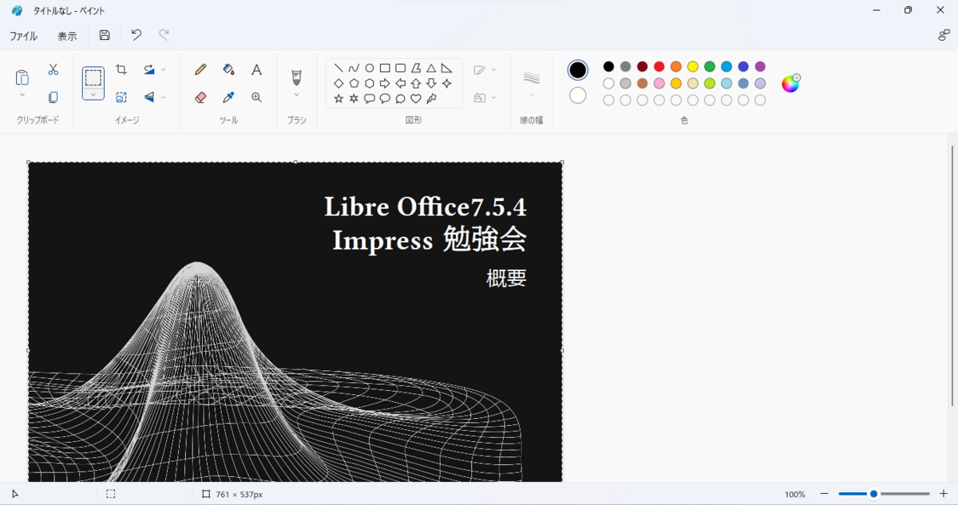
Task: Pick the triangle shape
Action: click(x=431, y=68)
